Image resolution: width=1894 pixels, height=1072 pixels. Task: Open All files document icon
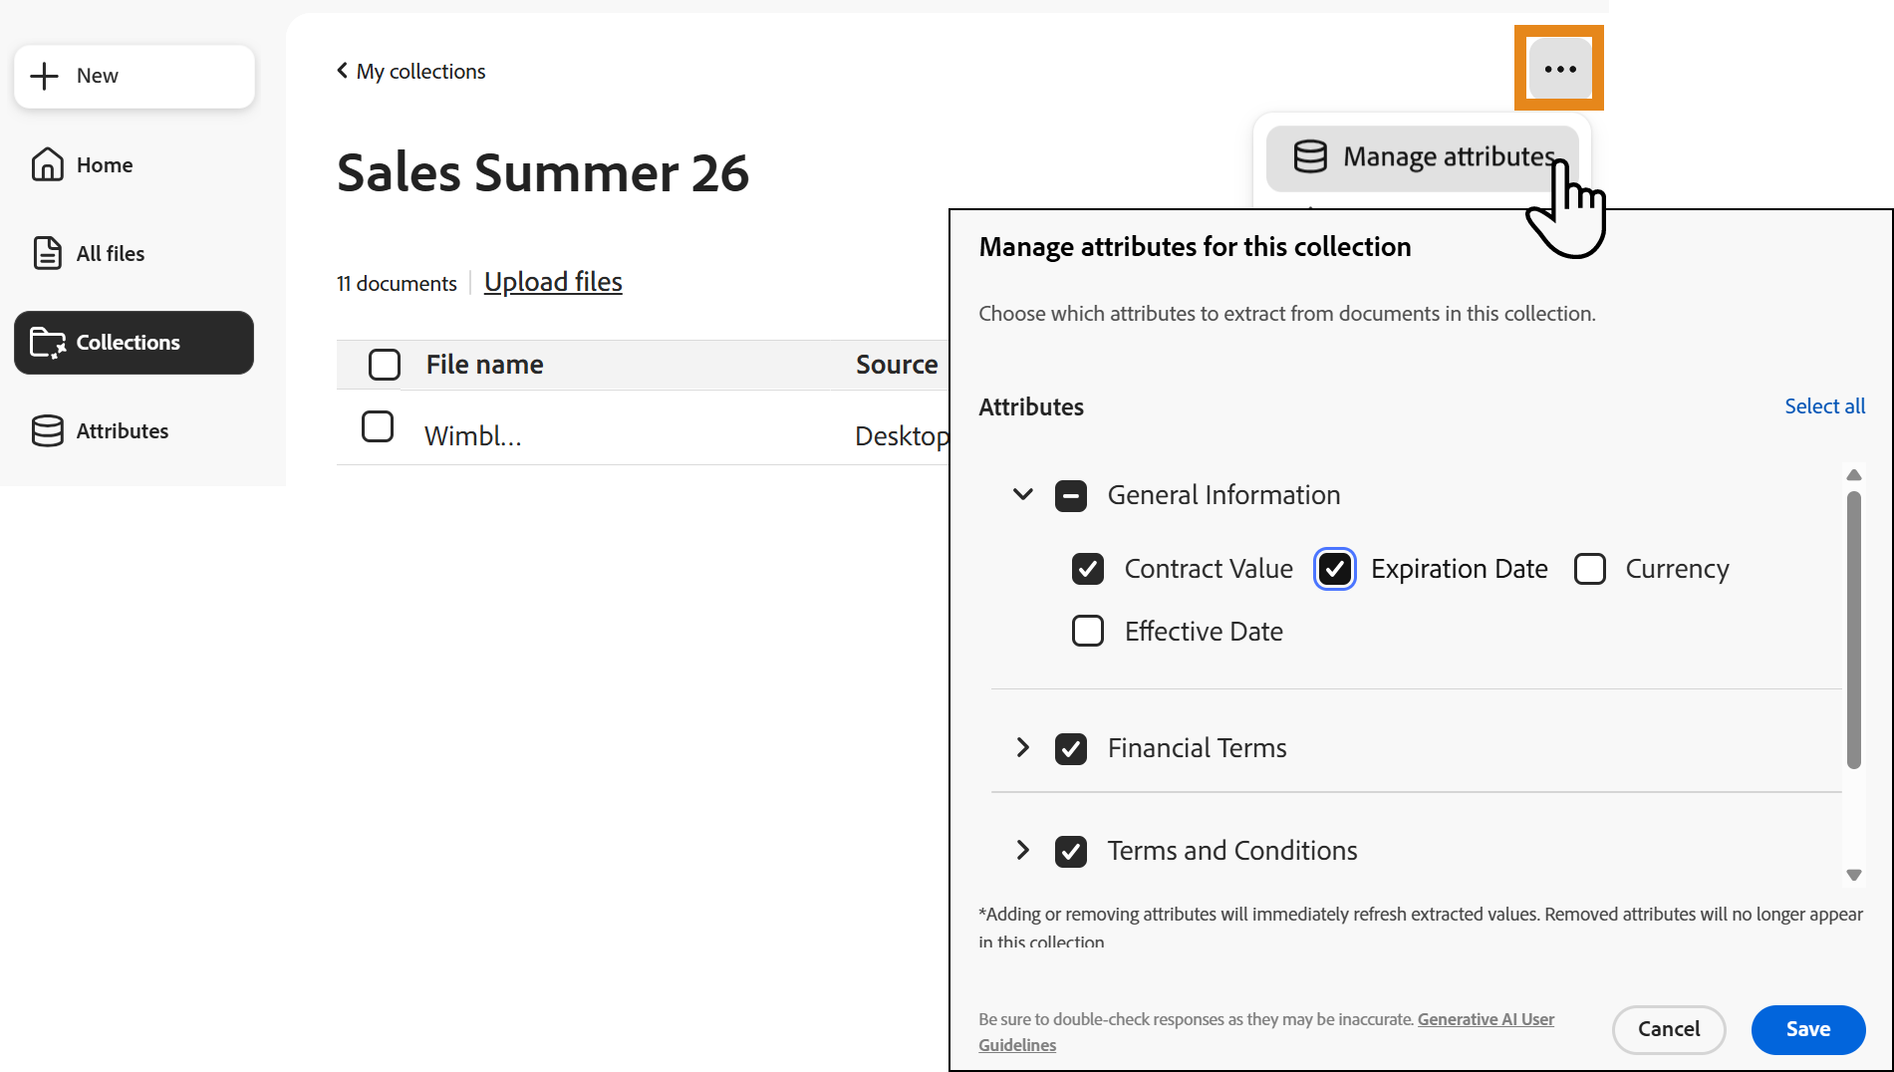(47, 253)
